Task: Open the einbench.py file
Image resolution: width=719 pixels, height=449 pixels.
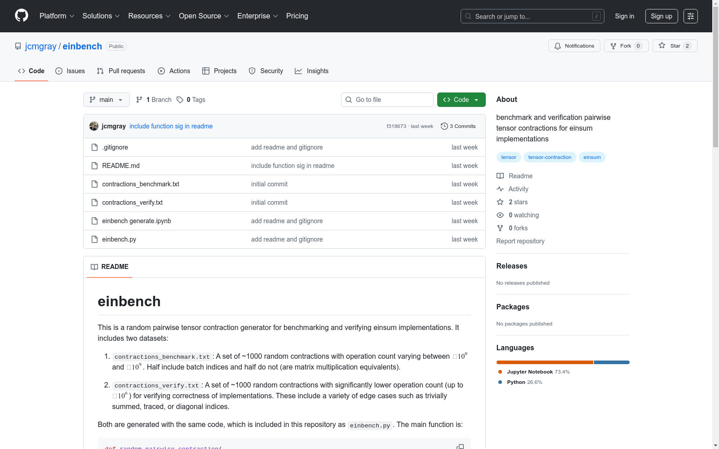Action: tap(119, 239)
